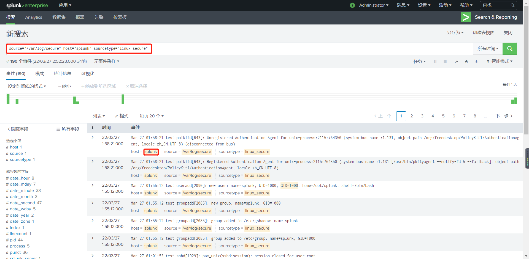Switch to the Alerts nav tab
This screenshot has height=259, width=529.
click(x=99, y=17)
